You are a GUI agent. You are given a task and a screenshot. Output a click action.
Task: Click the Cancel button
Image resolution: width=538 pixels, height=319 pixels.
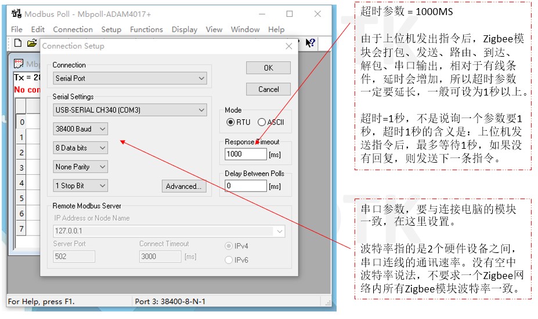tap(268, 89)
